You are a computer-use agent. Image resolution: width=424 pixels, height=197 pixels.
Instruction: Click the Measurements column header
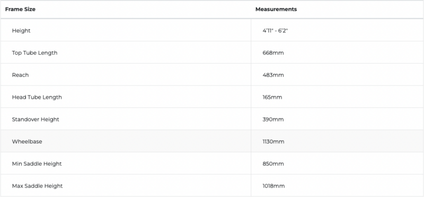tap(276, 9)
